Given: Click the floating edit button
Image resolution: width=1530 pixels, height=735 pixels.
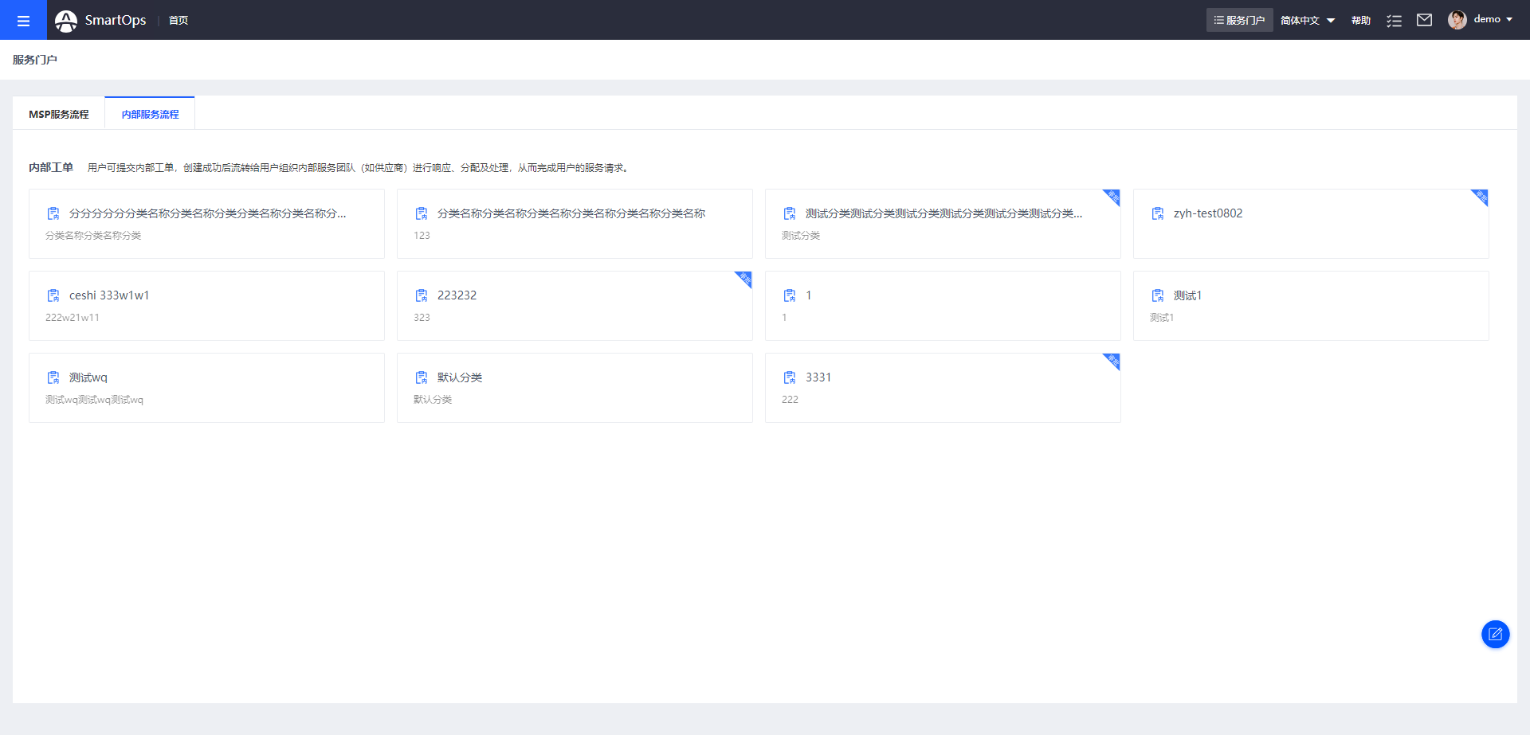Looking at the screenshot, I should point(1495,634).
